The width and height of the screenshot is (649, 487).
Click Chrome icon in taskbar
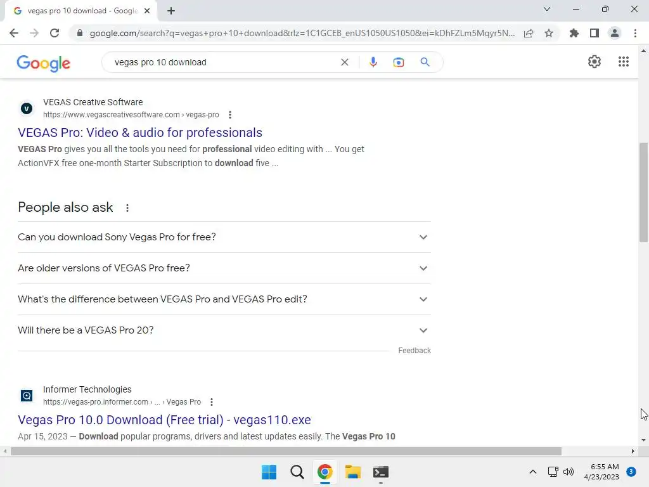325,472
